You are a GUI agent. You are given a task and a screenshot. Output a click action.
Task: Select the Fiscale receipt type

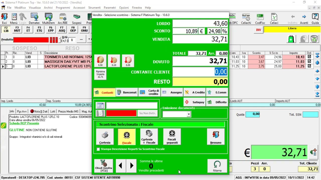[127, 137]
